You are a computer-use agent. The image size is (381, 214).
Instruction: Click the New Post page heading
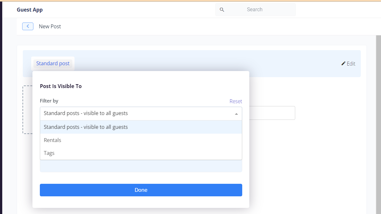50,26
